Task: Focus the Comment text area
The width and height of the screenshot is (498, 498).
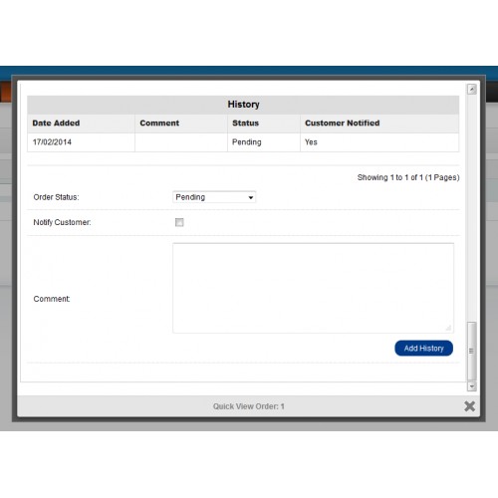Action: point(313,288)
